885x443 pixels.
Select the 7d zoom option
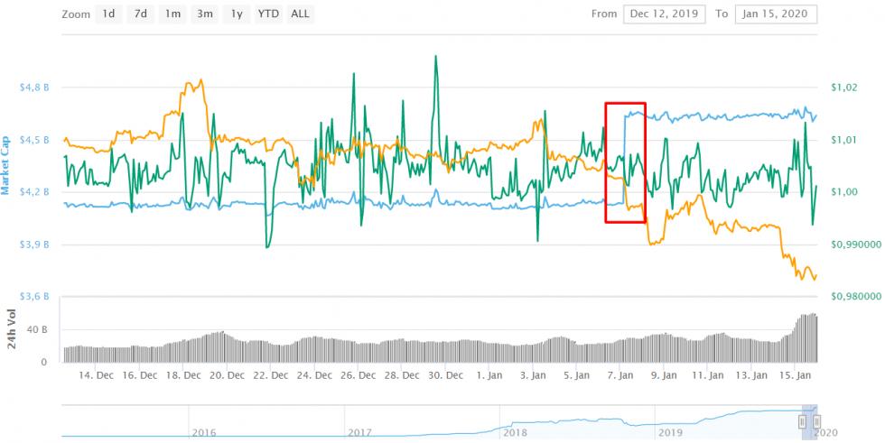click(140, 14)
